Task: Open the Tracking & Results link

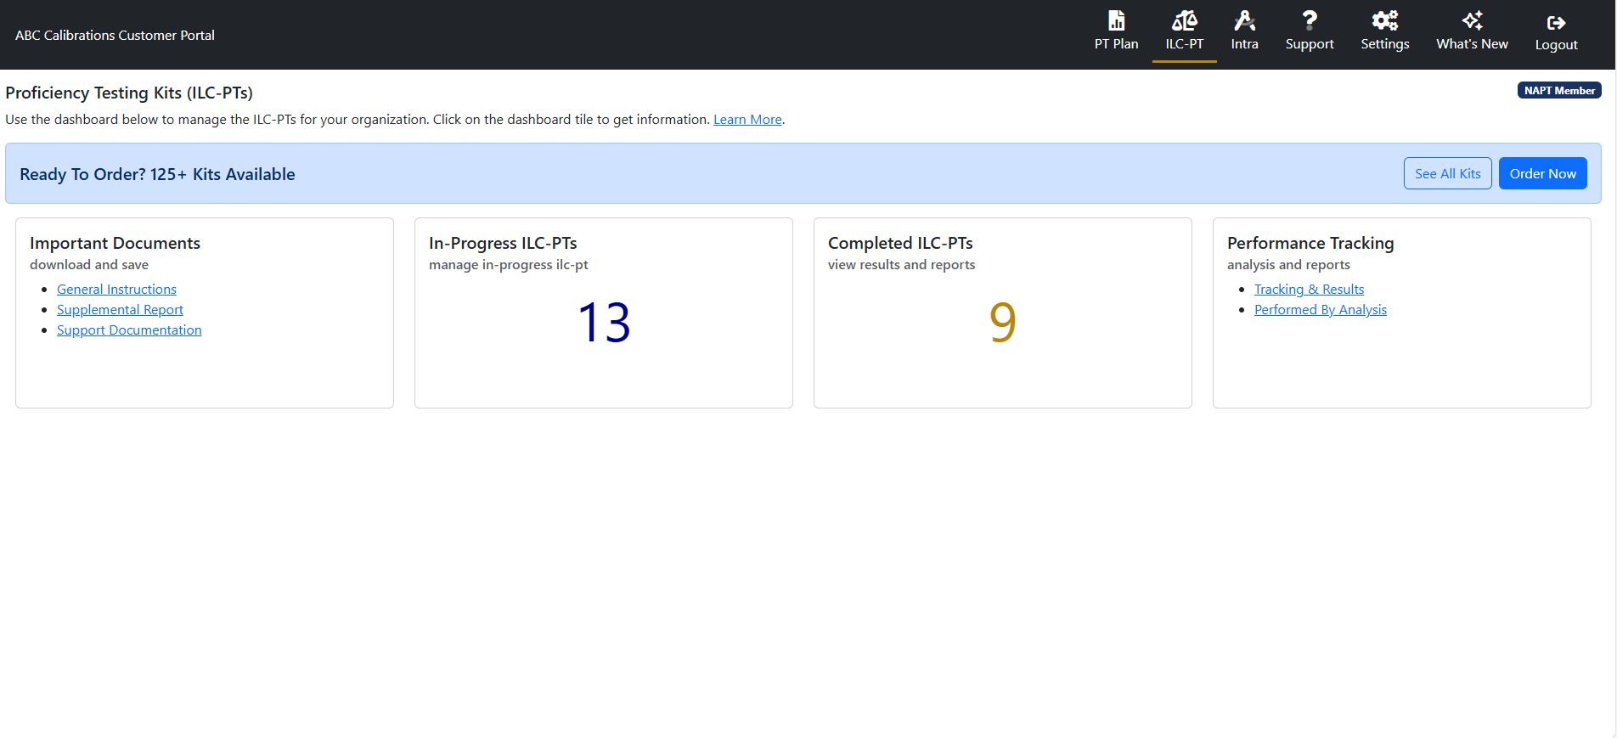Action: pyautogui.click(x=1309, y=290)
